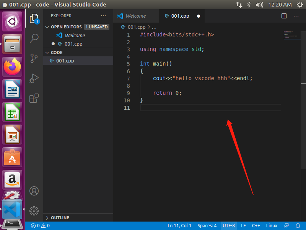Open system tools icon in dock
Screen dimensions: 306x230
pos(12,195)
